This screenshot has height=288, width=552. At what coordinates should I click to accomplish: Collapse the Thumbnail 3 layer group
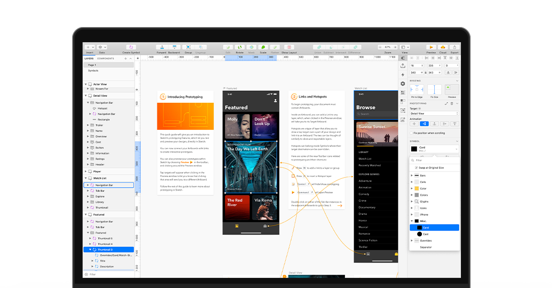(90, 249)
